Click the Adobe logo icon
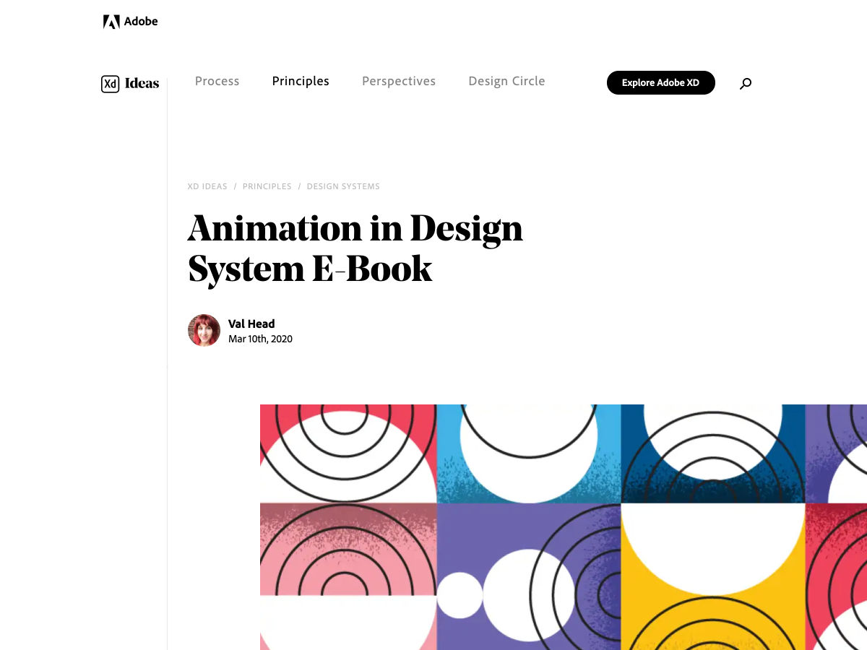The width and height of the screenshot is (867, 650). [111, 22]
